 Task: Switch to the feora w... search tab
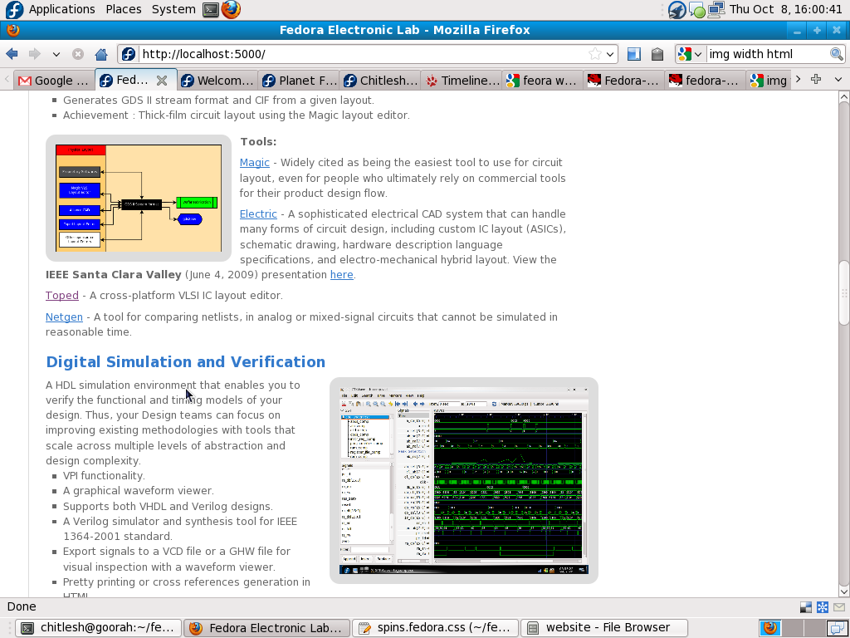543,81
